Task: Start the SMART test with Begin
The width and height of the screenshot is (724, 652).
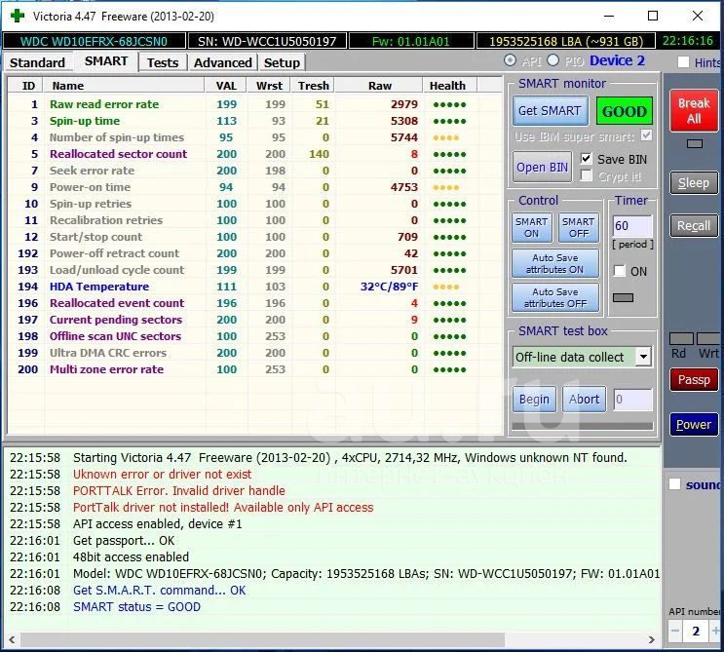Action: (x=534, y=400)
